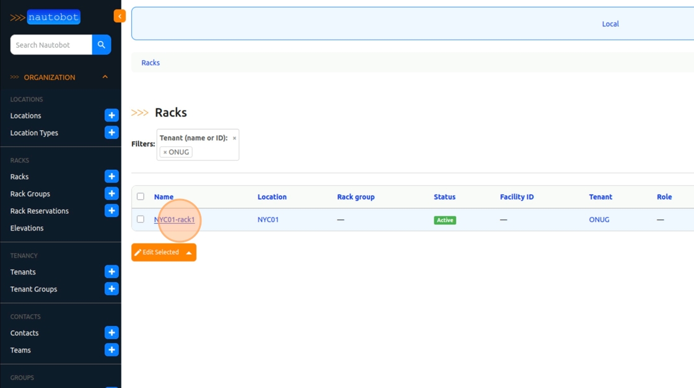The width and height of the screenshot is (694, 388).
Task: Add a new Contact with the plus button
Action: pyautogui.click(x=112, y=333)
